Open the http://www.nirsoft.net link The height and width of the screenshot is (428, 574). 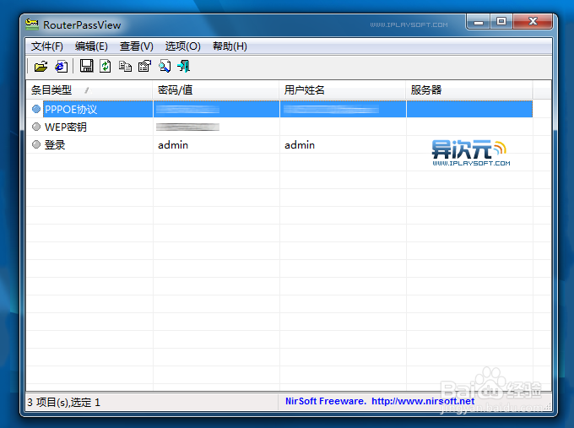click(x=423, y=401)
